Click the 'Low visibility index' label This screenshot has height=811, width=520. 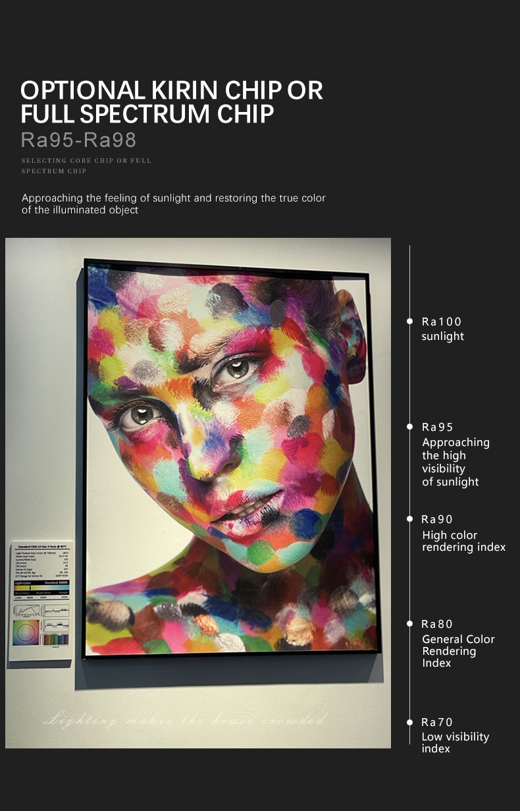point(455,742)
